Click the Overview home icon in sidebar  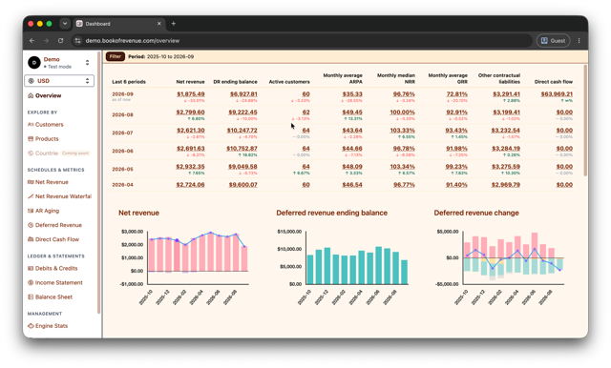tap(31, 95)
